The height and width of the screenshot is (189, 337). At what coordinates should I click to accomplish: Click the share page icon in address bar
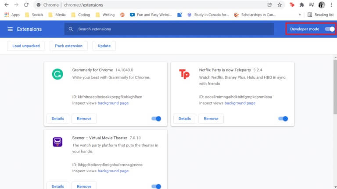click(269, 5)
